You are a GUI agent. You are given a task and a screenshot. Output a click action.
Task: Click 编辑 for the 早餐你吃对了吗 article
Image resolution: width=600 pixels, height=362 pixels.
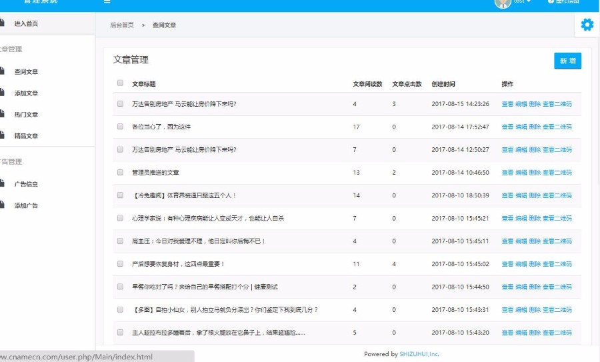click(x=521, y=287)
